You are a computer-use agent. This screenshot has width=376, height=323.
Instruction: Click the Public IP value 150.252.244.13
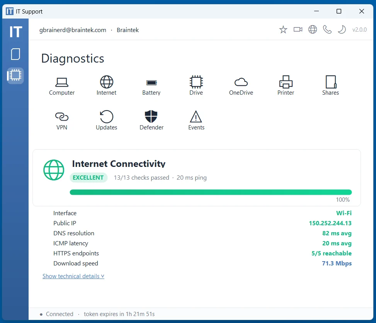coord(330,223)
